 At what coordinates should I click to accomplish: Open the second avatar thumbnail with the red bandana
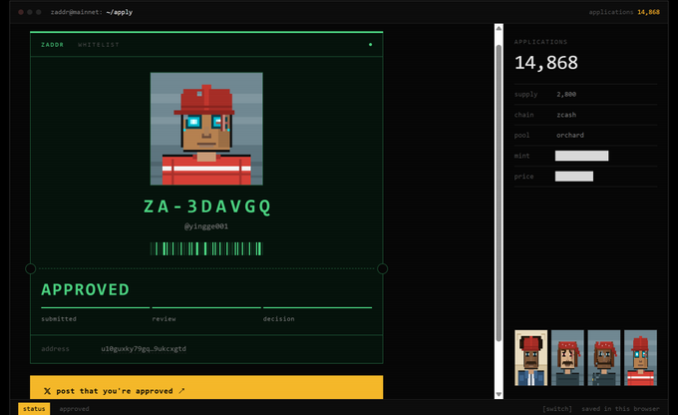click(567, 358)
